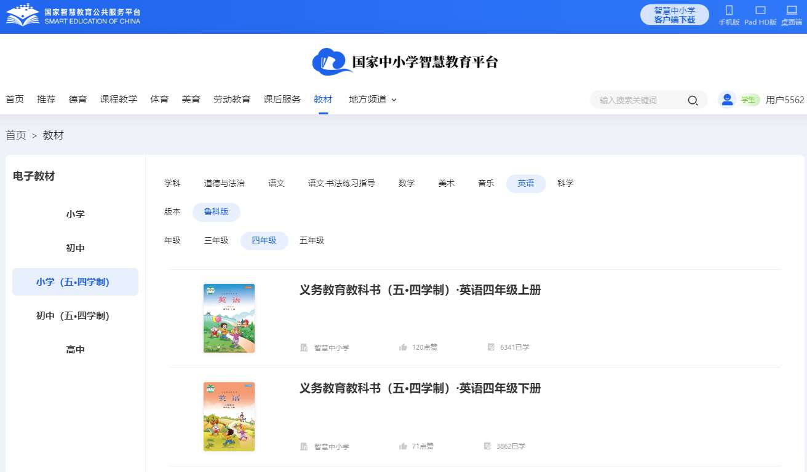
Task: Filter by subject 道德与法治
Action: point(225,183)
